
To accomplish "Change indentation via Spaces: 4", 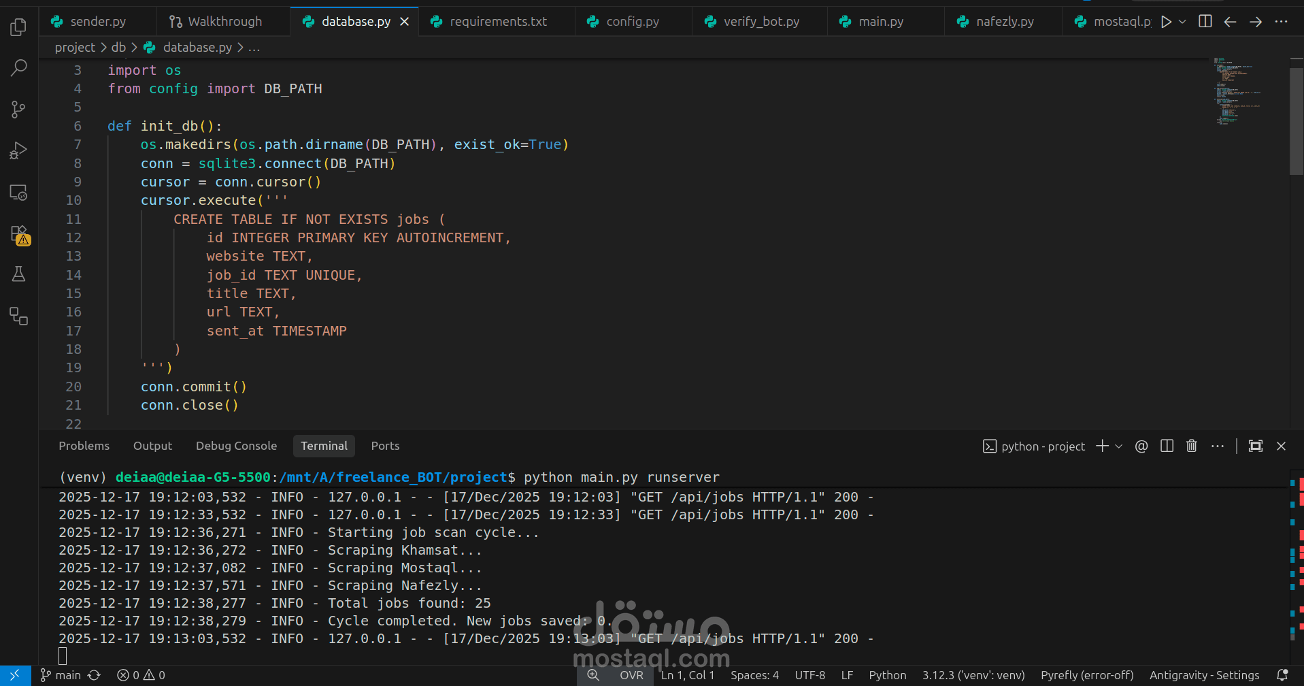I will (754, 675).
